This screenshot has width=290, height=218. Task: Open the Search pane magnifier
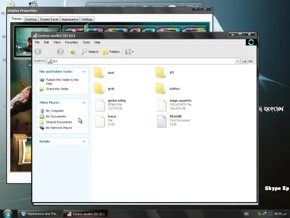(x=84, y=52)
